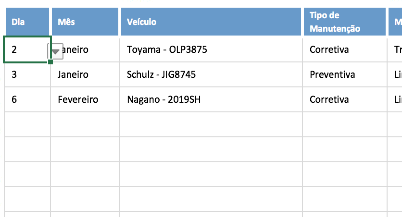Screen dimensions: 402x217
Task: Select first empty Tipo de Manutenção cell
Action: coord(344,124)
